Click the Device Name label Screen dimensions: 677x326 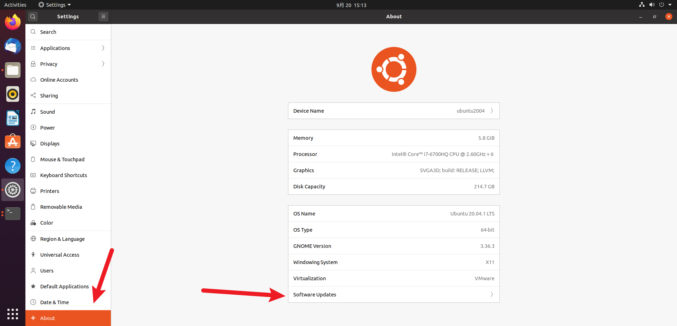tap(308, 111)
